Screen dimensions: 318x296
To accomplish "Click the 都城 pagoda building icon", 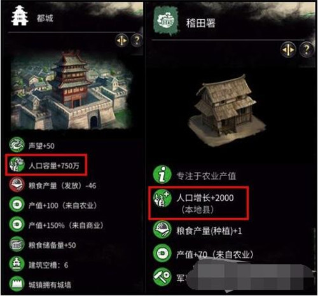I will tap(20, 16).
